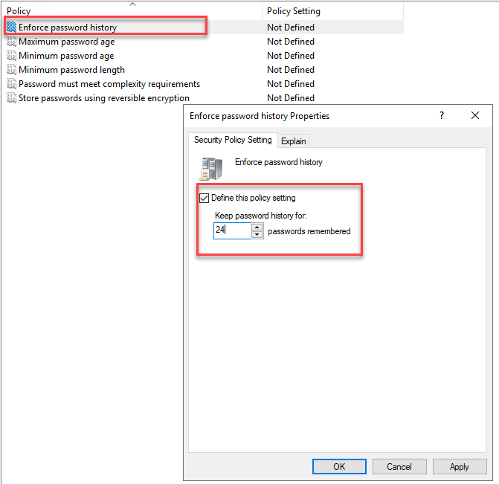Click the server icon in Properties dialog
This screenshot has width=499, height=484.
point(210,169)
